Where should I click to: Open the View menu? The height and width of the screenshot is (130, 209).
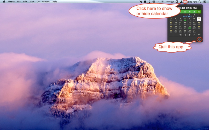click(x=32, y=2)
